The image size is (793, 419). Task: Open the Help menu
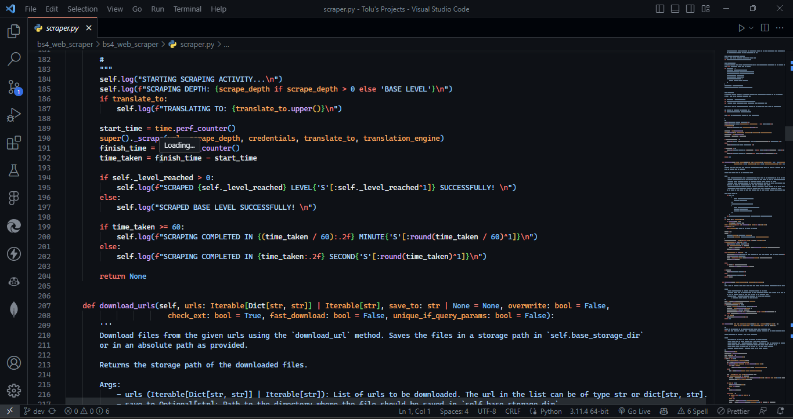click(x=218, y=9)
